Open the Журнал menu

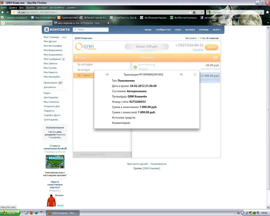pos(30,7)
